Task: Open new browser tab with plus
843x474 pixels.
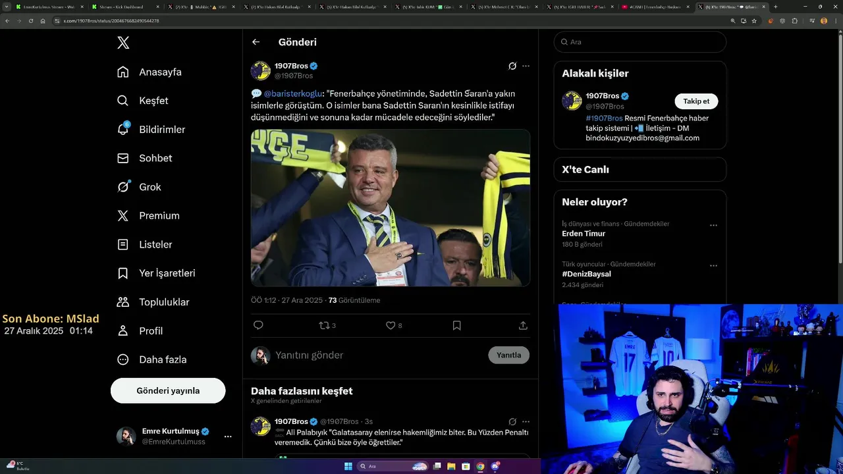Action: pyautogui.click(x=775, y=7)
